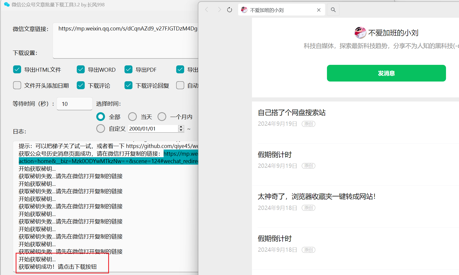Screen dimensions: 459x275
Task: Click the browser back arrow icon
Action: [x=207, y=10]
